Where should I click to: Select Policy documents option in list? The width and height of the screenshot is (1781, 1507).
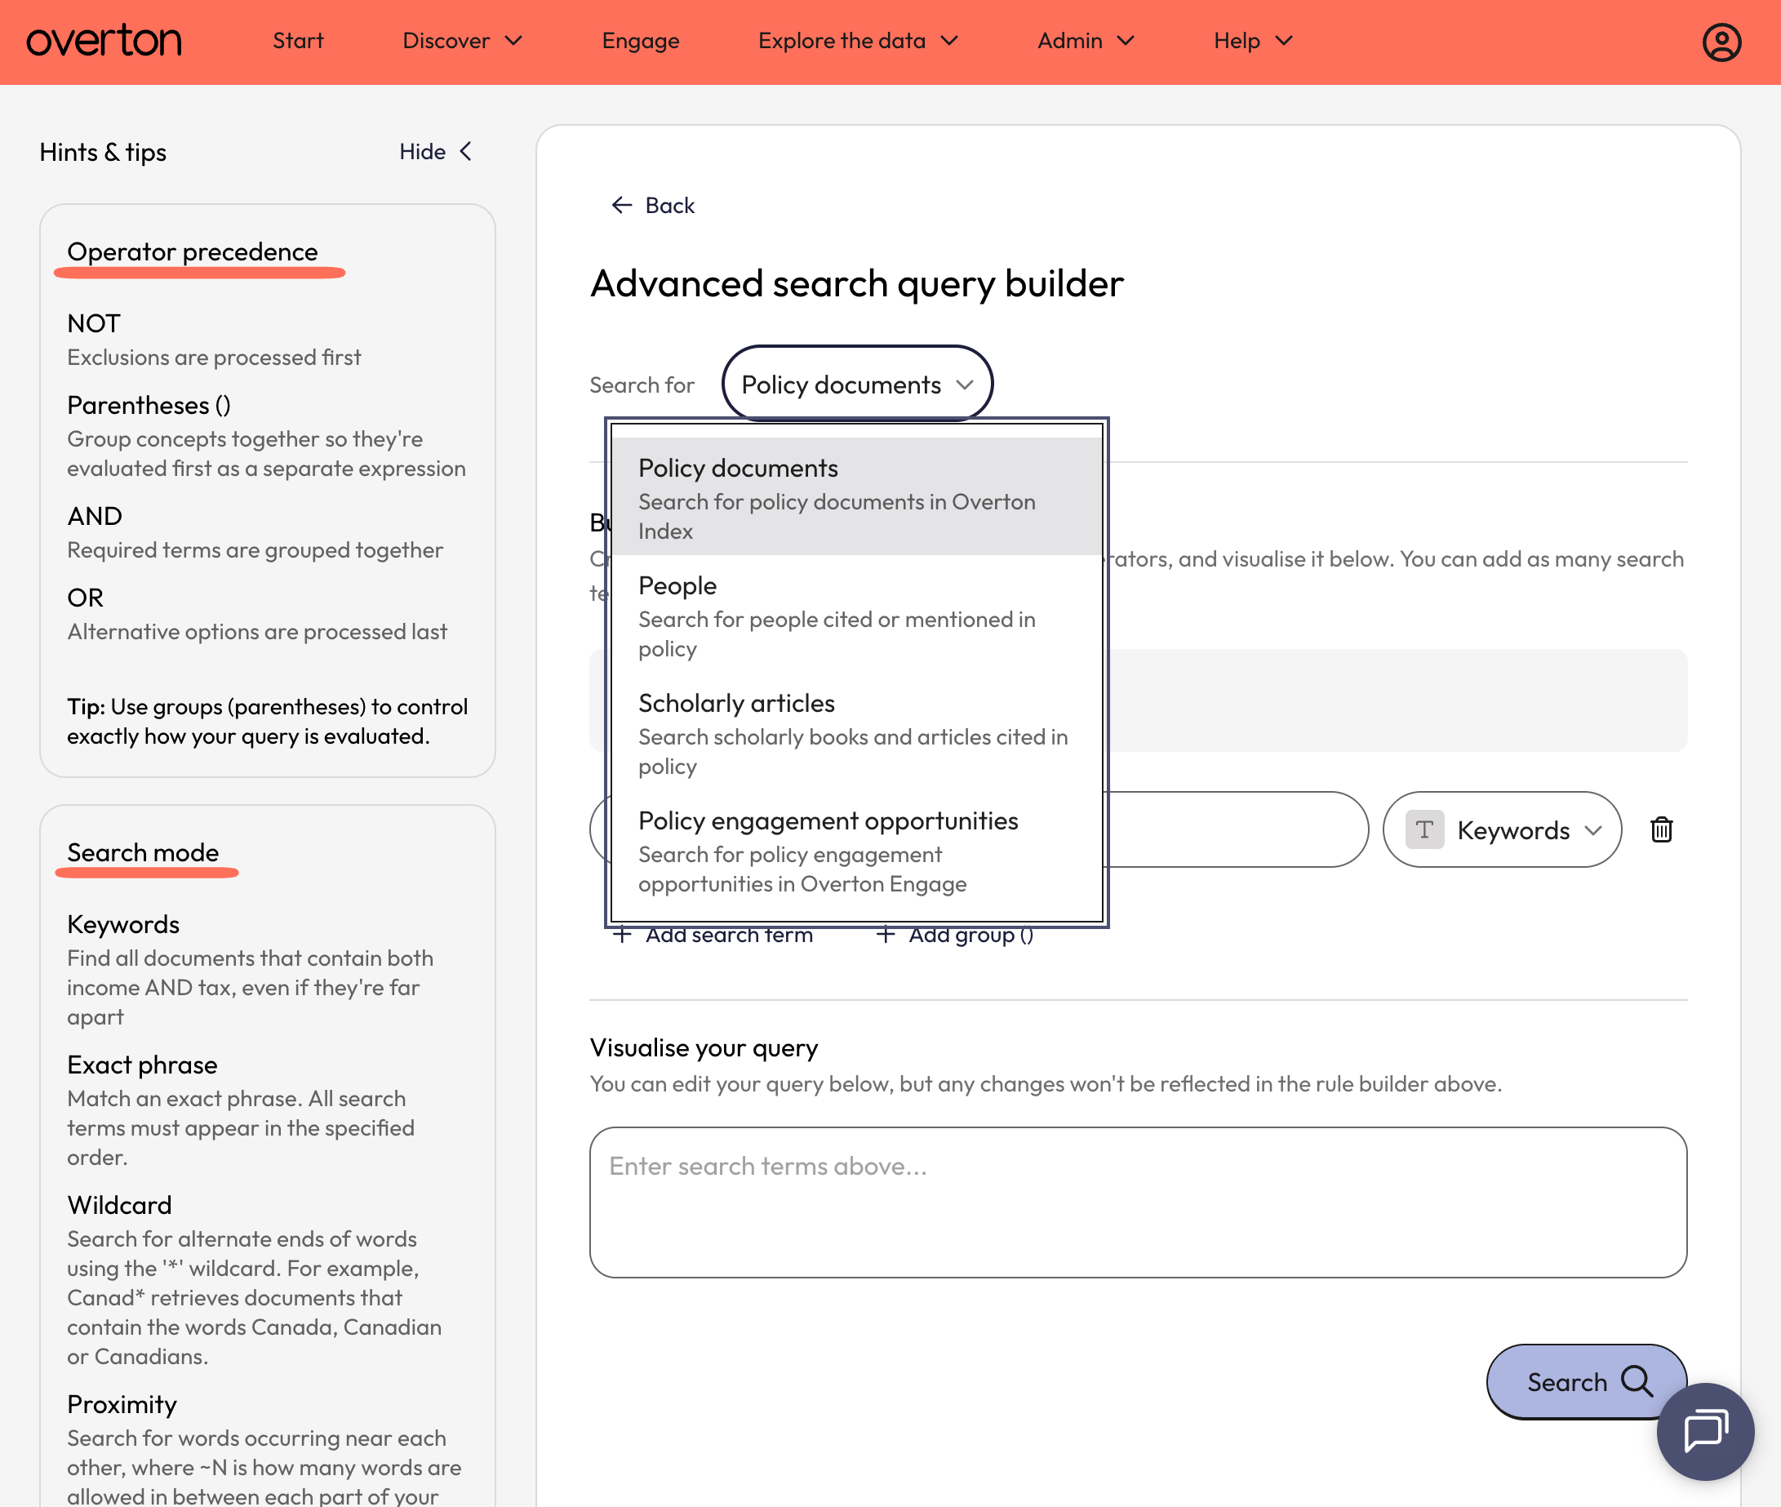tap(857, 497)
